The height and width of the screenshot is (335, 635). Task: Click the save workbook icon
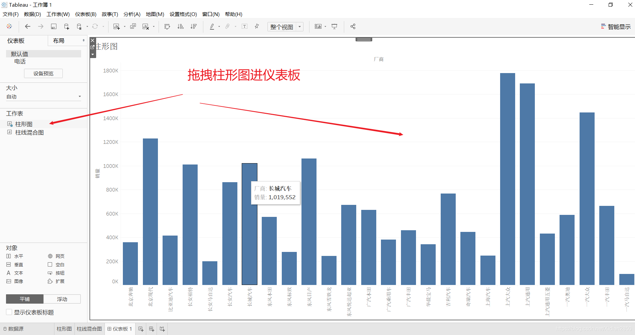click(54, 26)
